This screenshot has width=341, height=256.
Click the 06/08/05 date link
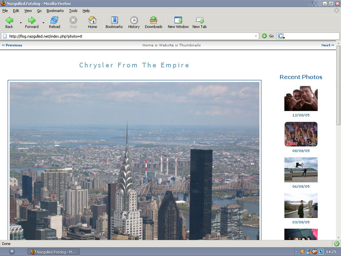pyautogui.click(x=301, y=186)
